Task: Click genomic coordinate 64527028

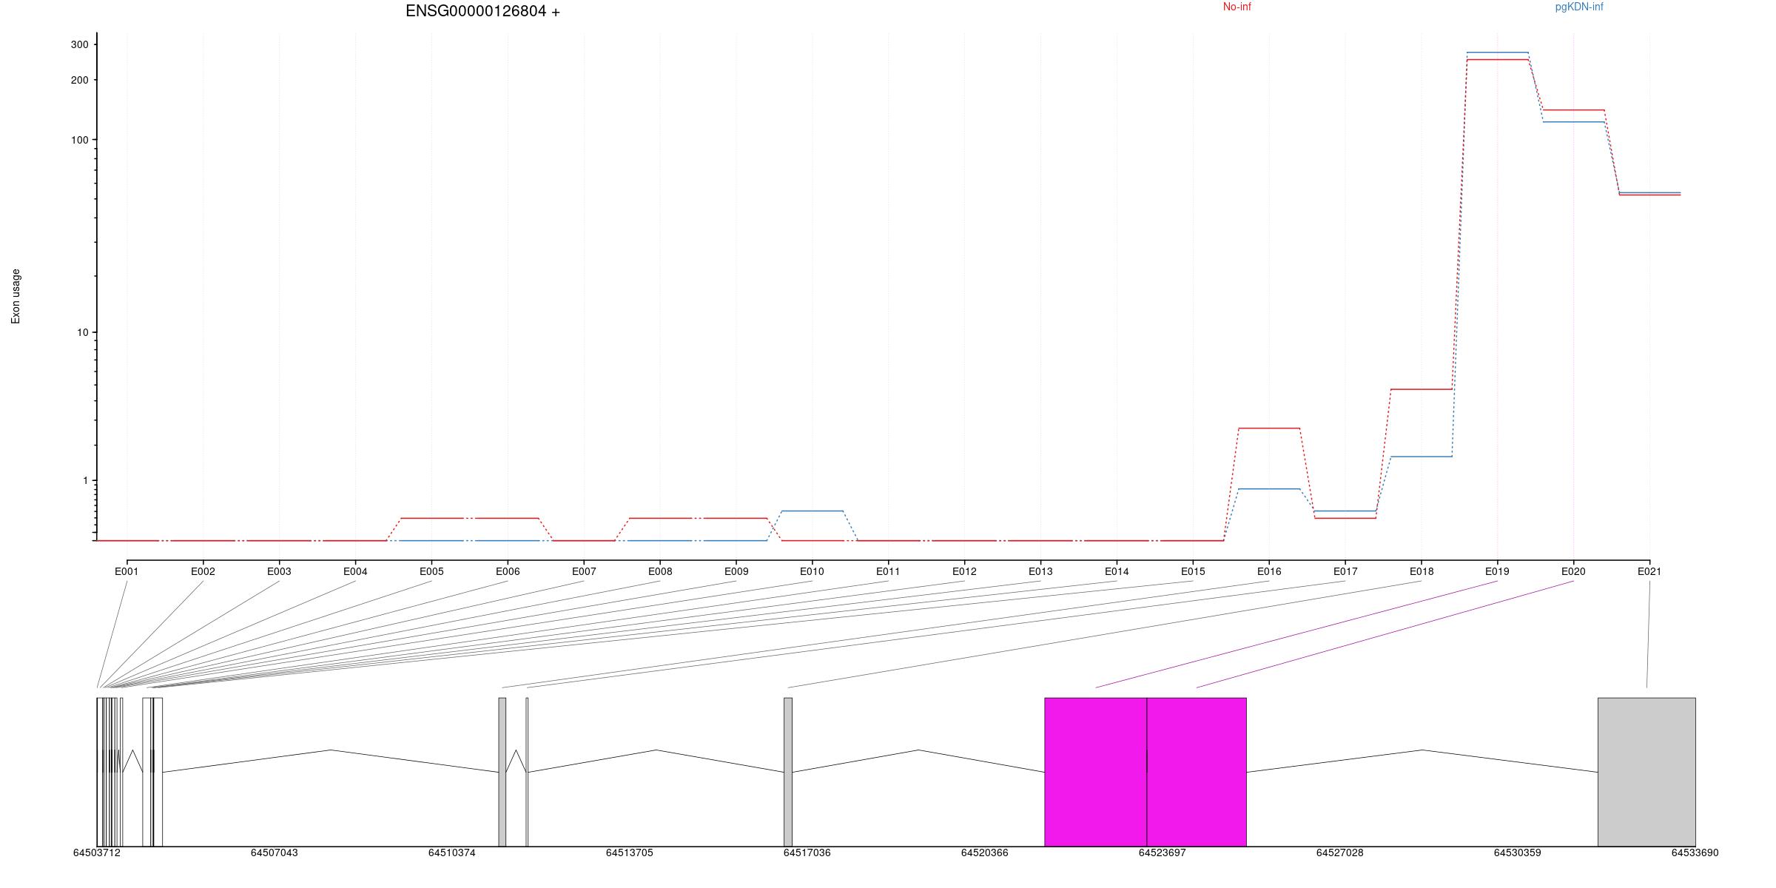Action: (1340, 852)
